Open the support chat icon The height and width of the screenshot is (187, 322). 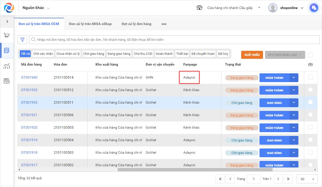313,8
